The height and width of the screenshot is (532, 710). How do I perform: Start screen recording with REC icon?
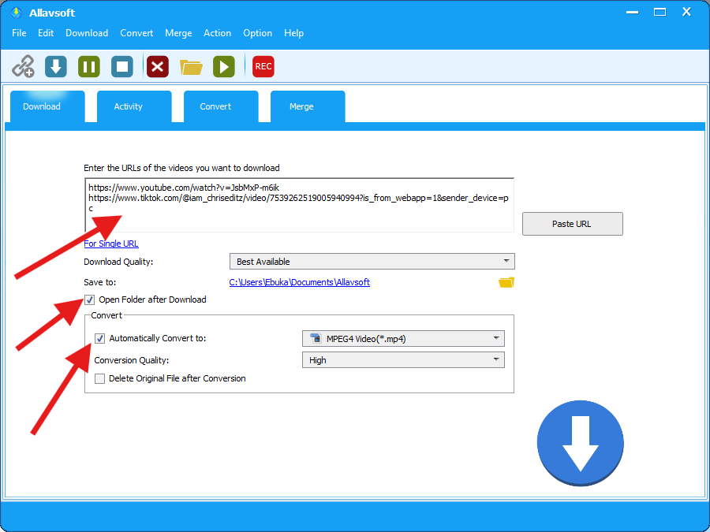pos(263,66)
